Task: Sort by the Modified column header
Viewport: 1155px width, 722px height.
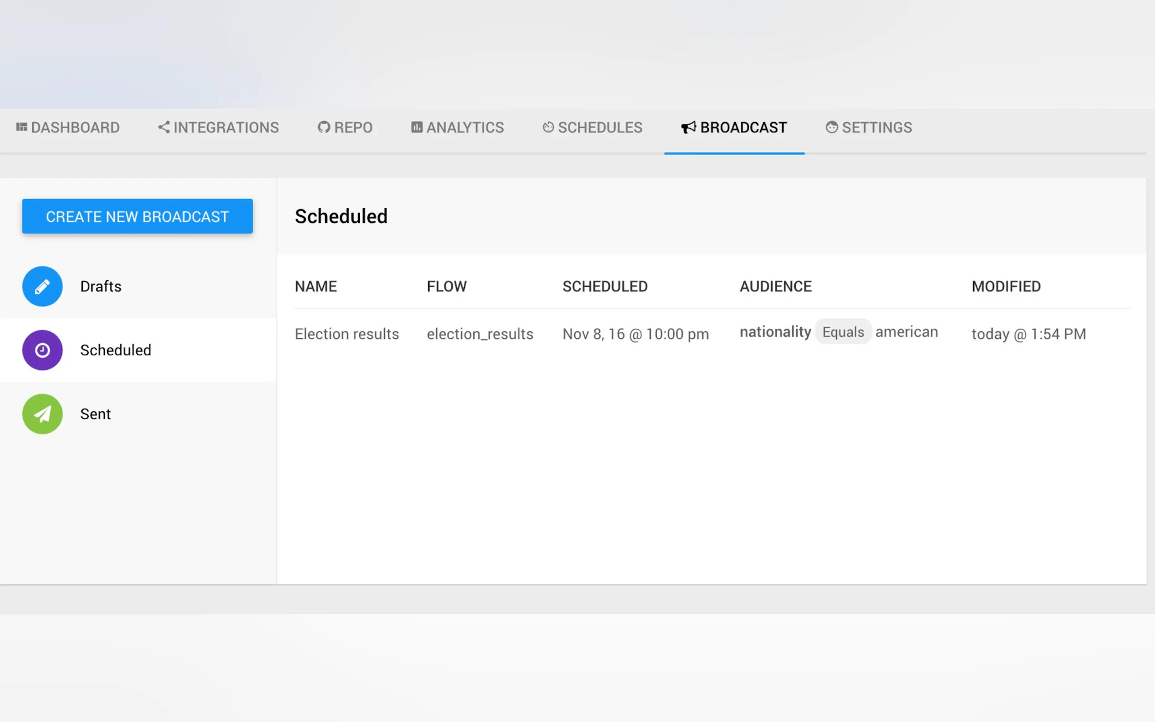Action: 1006,286
